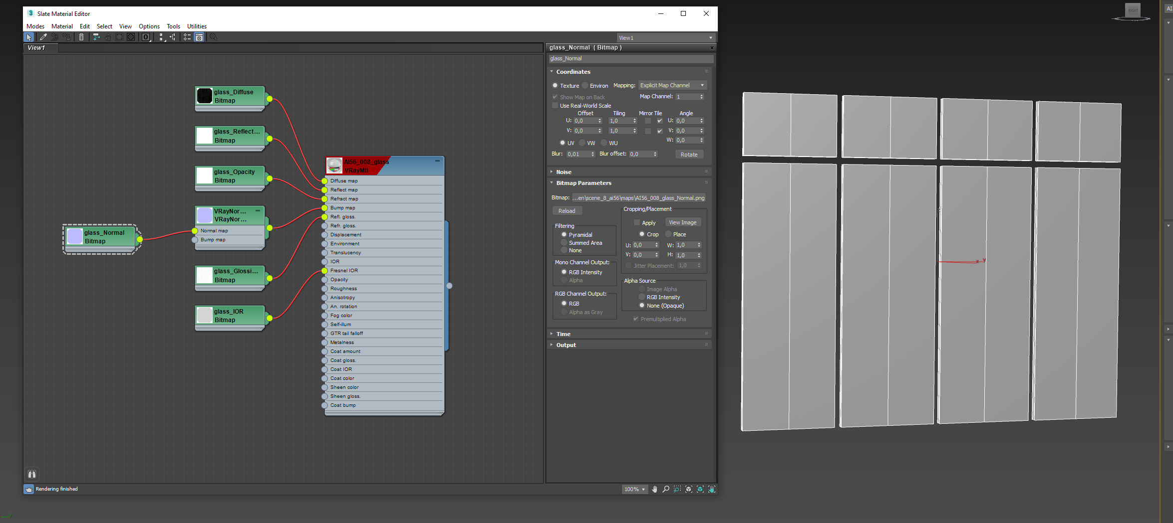Close the glass_Normal parameter editor panel
Screen dimensions: 1173x523
click(712, 48)
